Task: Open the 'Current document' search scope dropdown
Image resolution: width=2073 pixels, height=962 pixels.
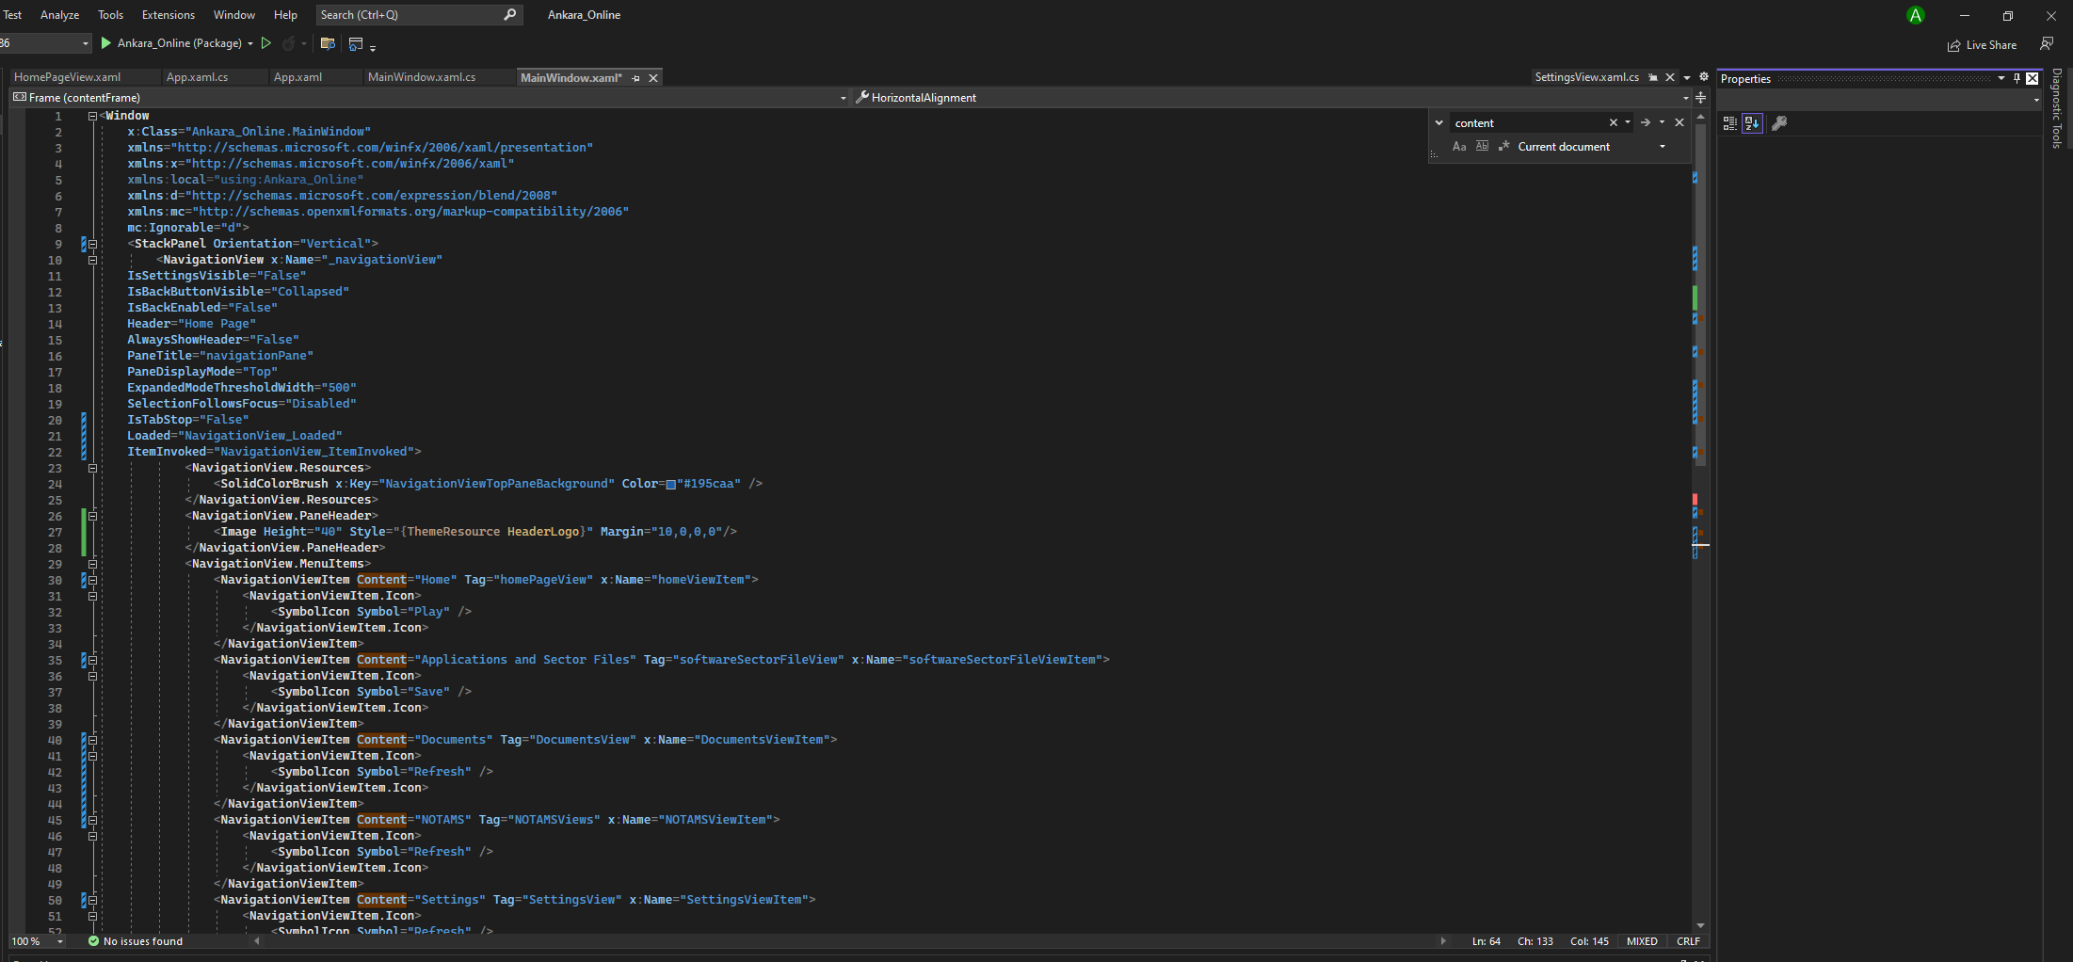Action: click(1663, 147)
